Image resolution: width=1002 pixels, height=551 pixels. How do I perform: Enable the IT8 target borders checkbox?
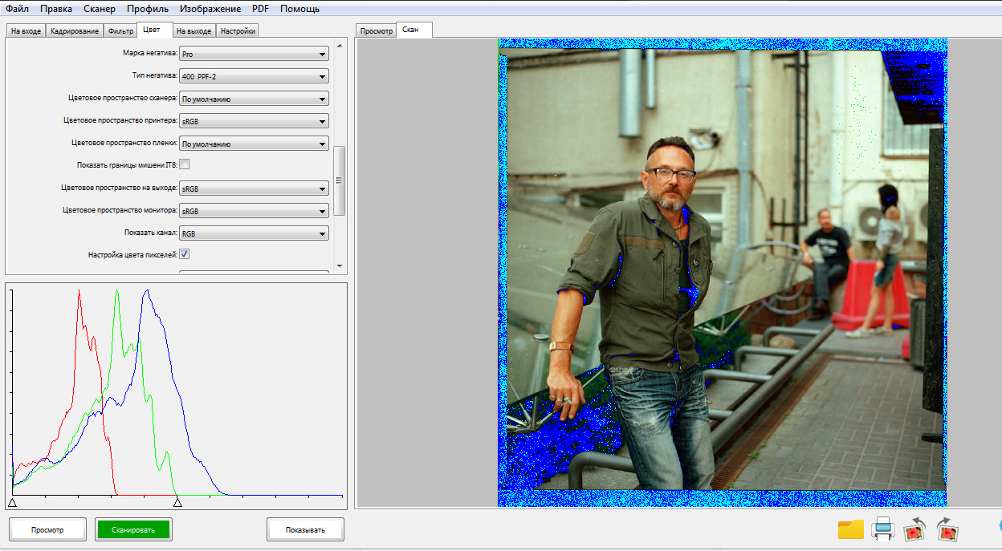click(x=184, y=164)
